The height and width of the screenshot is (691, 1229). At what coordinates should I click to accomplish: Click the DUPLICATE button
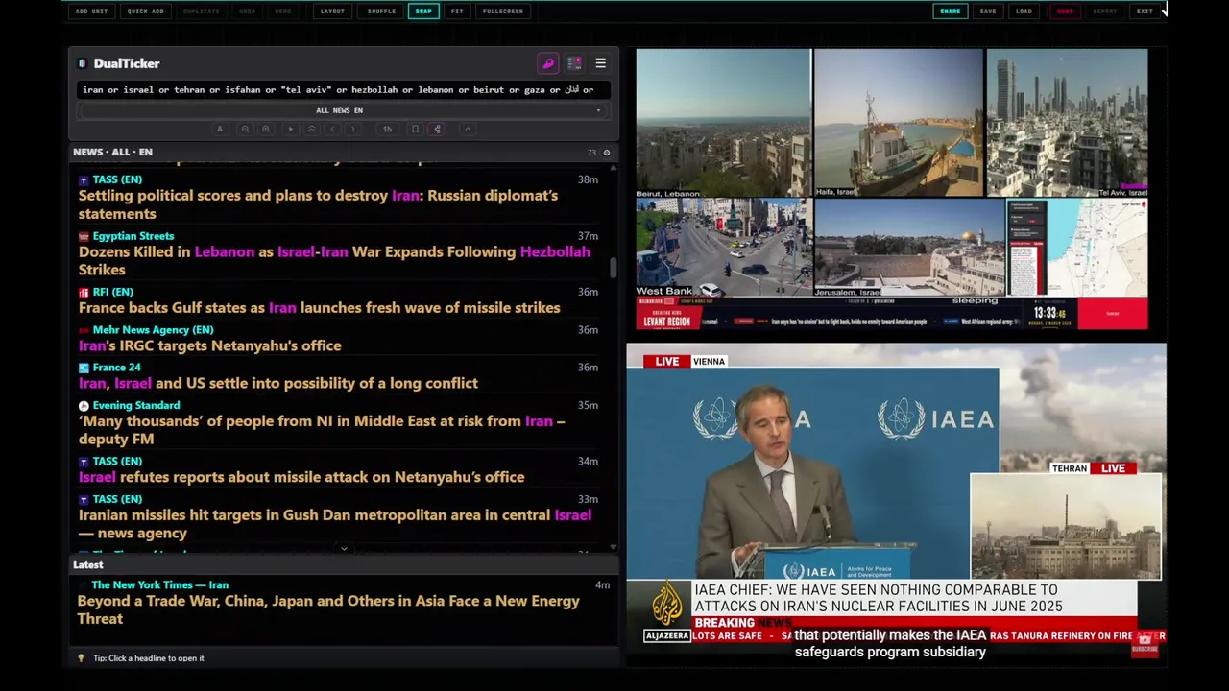(202, 12)
